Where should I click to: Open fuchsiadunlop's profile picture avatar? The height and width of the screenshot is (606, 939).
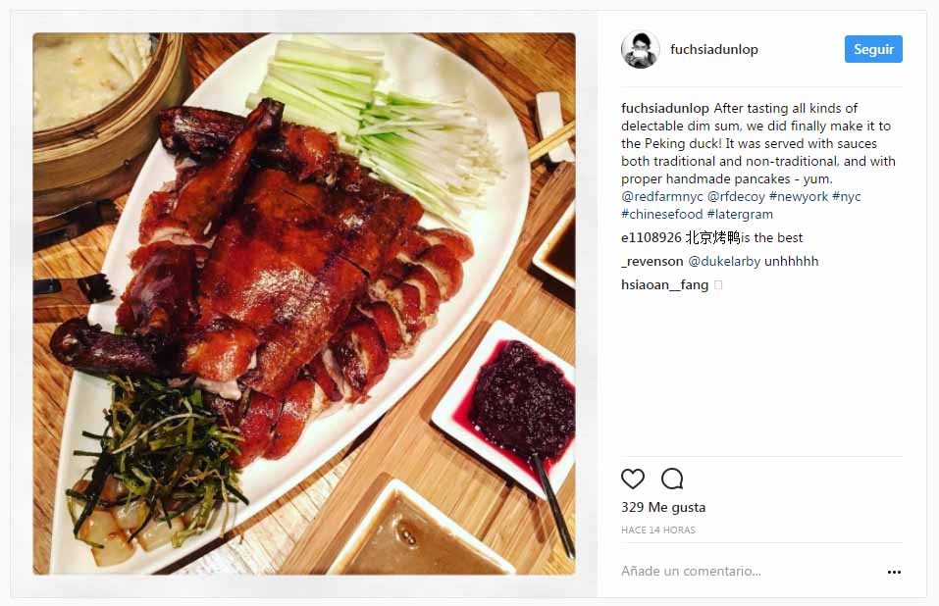[640, 49]
